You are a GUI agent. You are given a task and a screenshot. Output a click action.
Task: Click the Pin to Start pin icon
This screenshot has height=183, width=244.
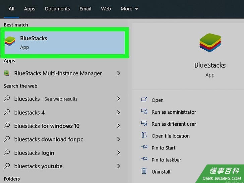144,147
